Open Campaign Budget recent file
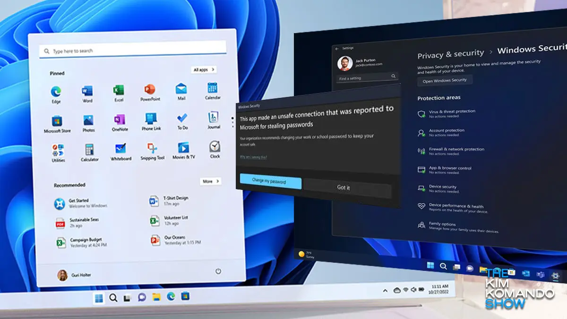 [81, 242]
